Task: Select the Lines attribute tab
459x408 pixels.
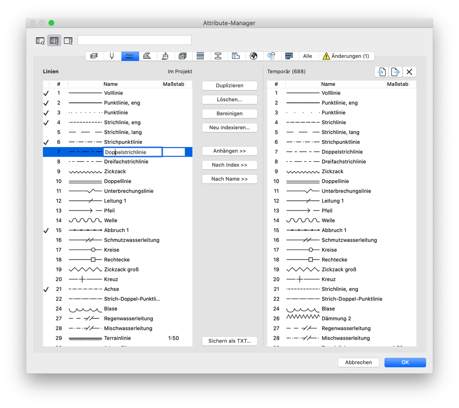Action: [130, 56]
